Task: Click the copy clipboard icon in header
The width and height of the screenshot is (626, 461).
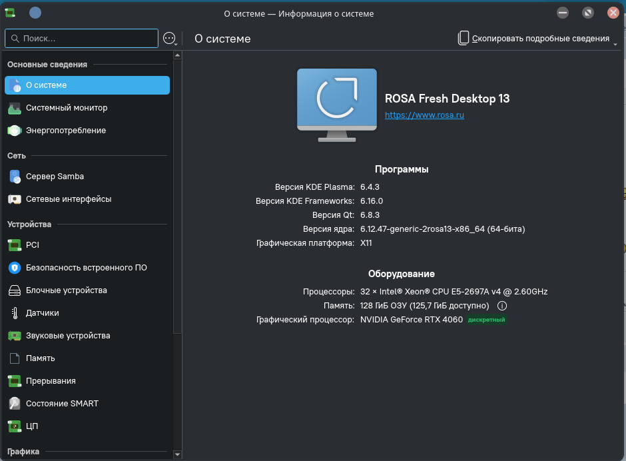Action: [x=463, y=39]
